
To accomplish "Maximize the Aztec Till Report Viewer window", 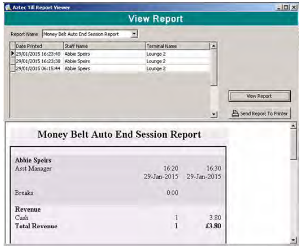I will (x=286, y=7).
